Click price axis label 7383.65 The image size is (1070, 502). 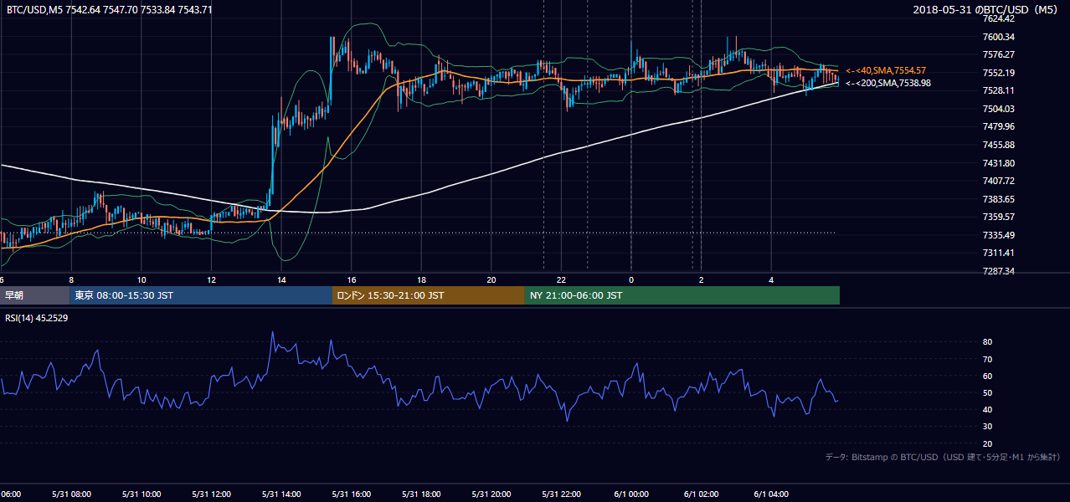999,199
